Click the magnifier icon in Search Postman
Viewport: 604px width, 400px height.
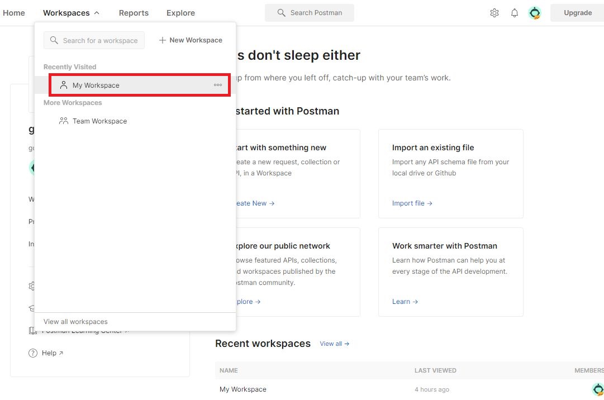coord(281,13)
